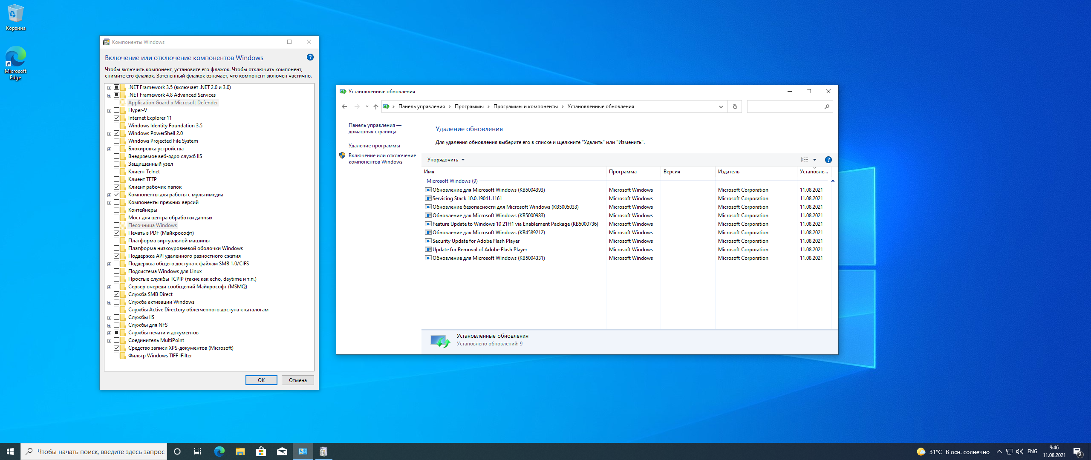Collapse the Microsoft Windows (9) group
The image size is (1091, 460).
tap(833, 181)
